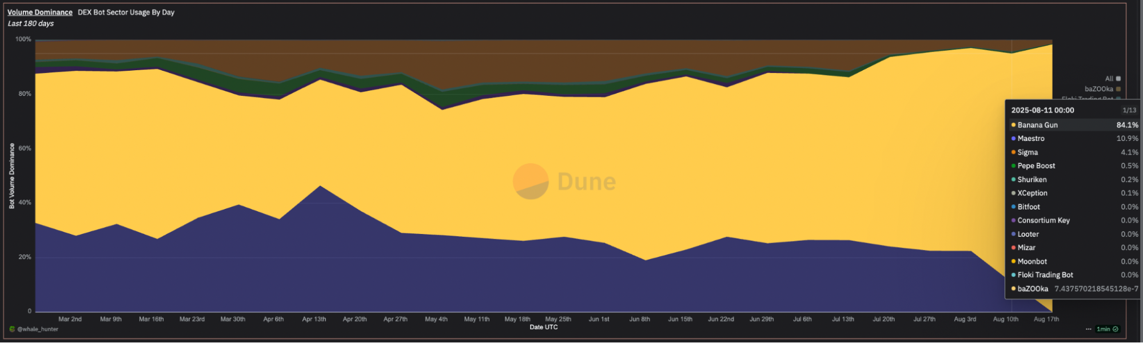Image resolution: width=1143 pixels, height=343 pixels.
Task: Click the Mar 2nd axis label
Action: coord(70,320)
